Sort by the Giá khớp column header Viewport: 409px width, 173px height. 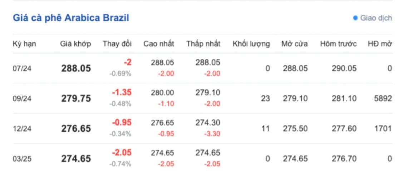pyautogui.click(x=75, y=44)
